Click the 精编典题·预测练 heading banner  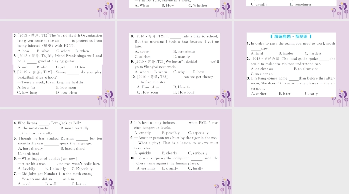291,36
